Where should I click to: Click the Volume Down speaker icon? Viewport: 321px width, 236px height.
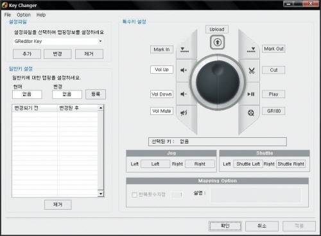[x=184, y=94]
